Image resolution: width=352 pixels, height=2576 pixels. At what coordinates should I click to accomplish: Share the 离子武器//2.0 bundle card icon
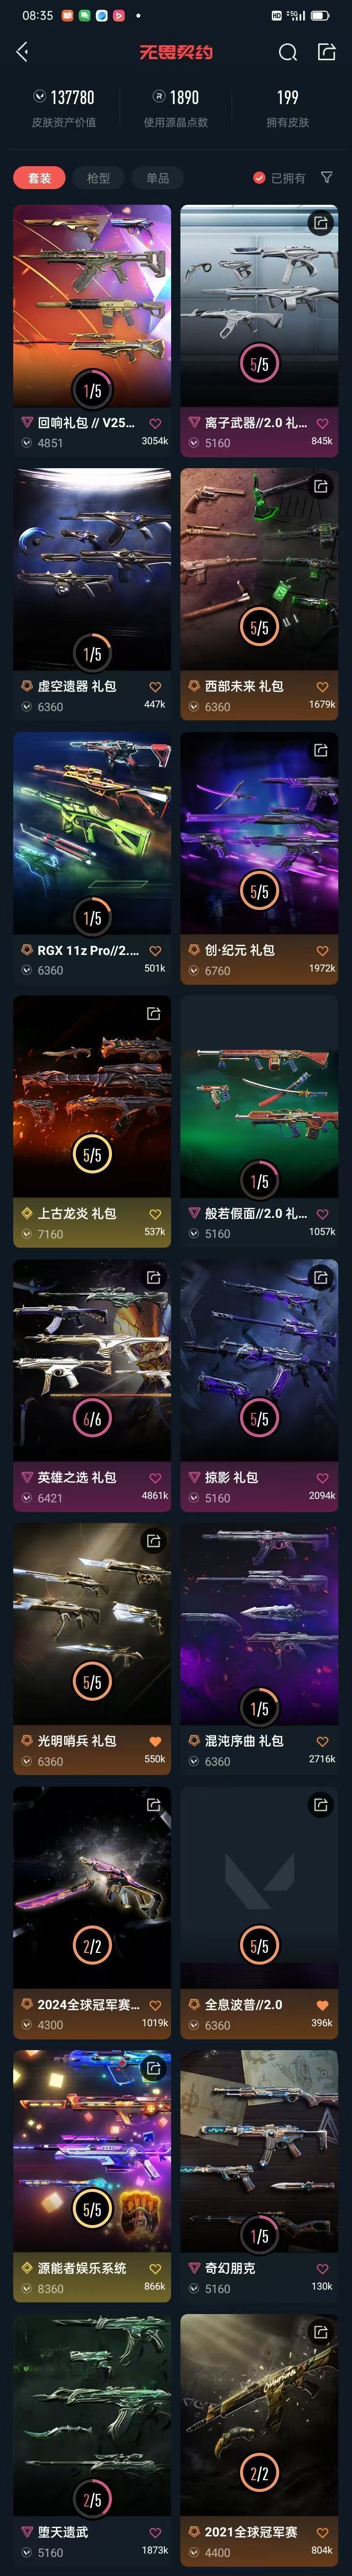pos(320,223)
